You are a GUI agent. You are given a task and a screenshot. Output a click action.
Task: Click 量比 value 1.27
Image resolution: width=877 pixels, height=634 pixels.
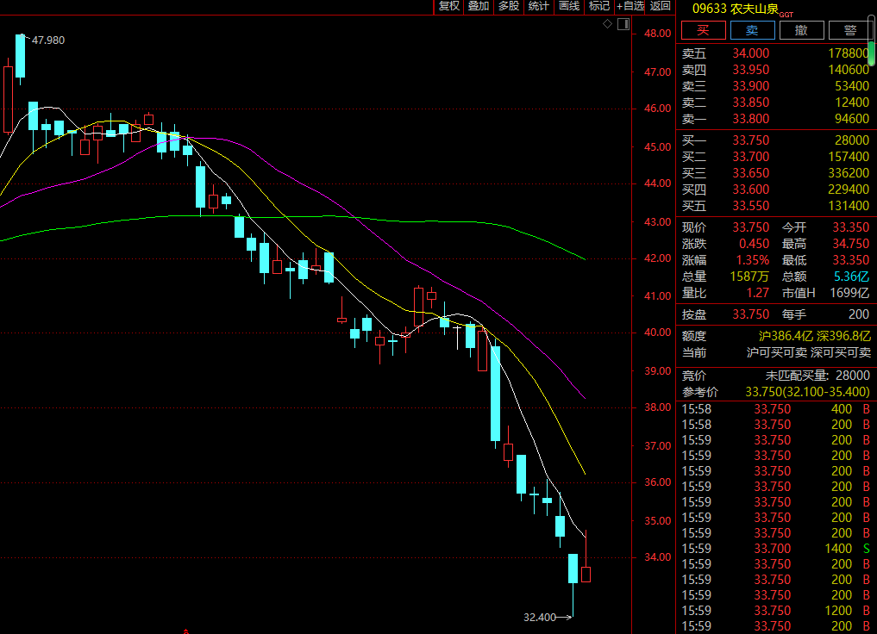point(758,293)
